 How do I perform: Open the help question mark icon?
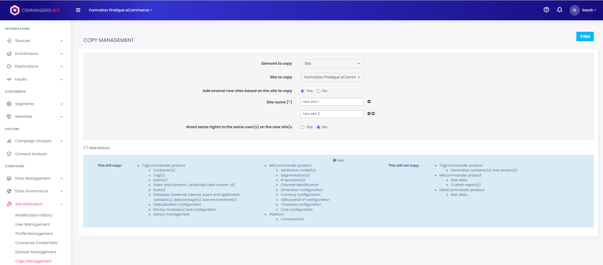tap(546, 10)
